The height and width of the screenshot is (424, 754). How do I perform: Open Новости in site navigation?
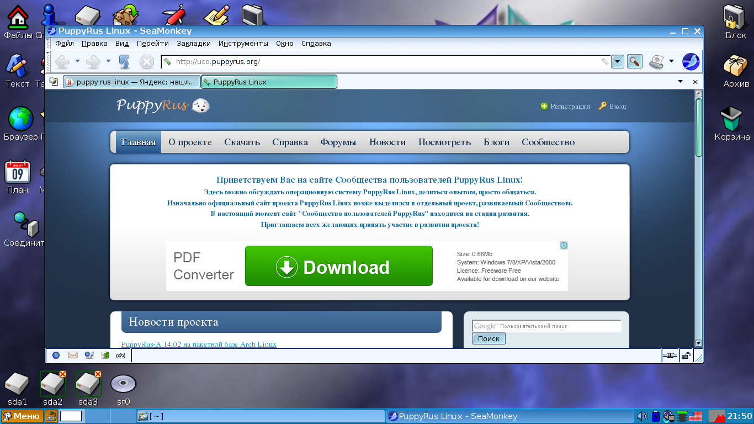[387, 142]
